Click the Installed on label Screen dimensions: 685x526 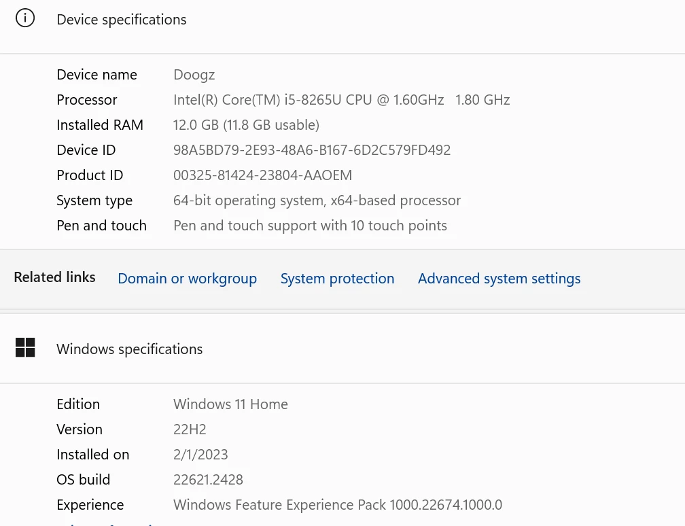[x=93, y=455]
